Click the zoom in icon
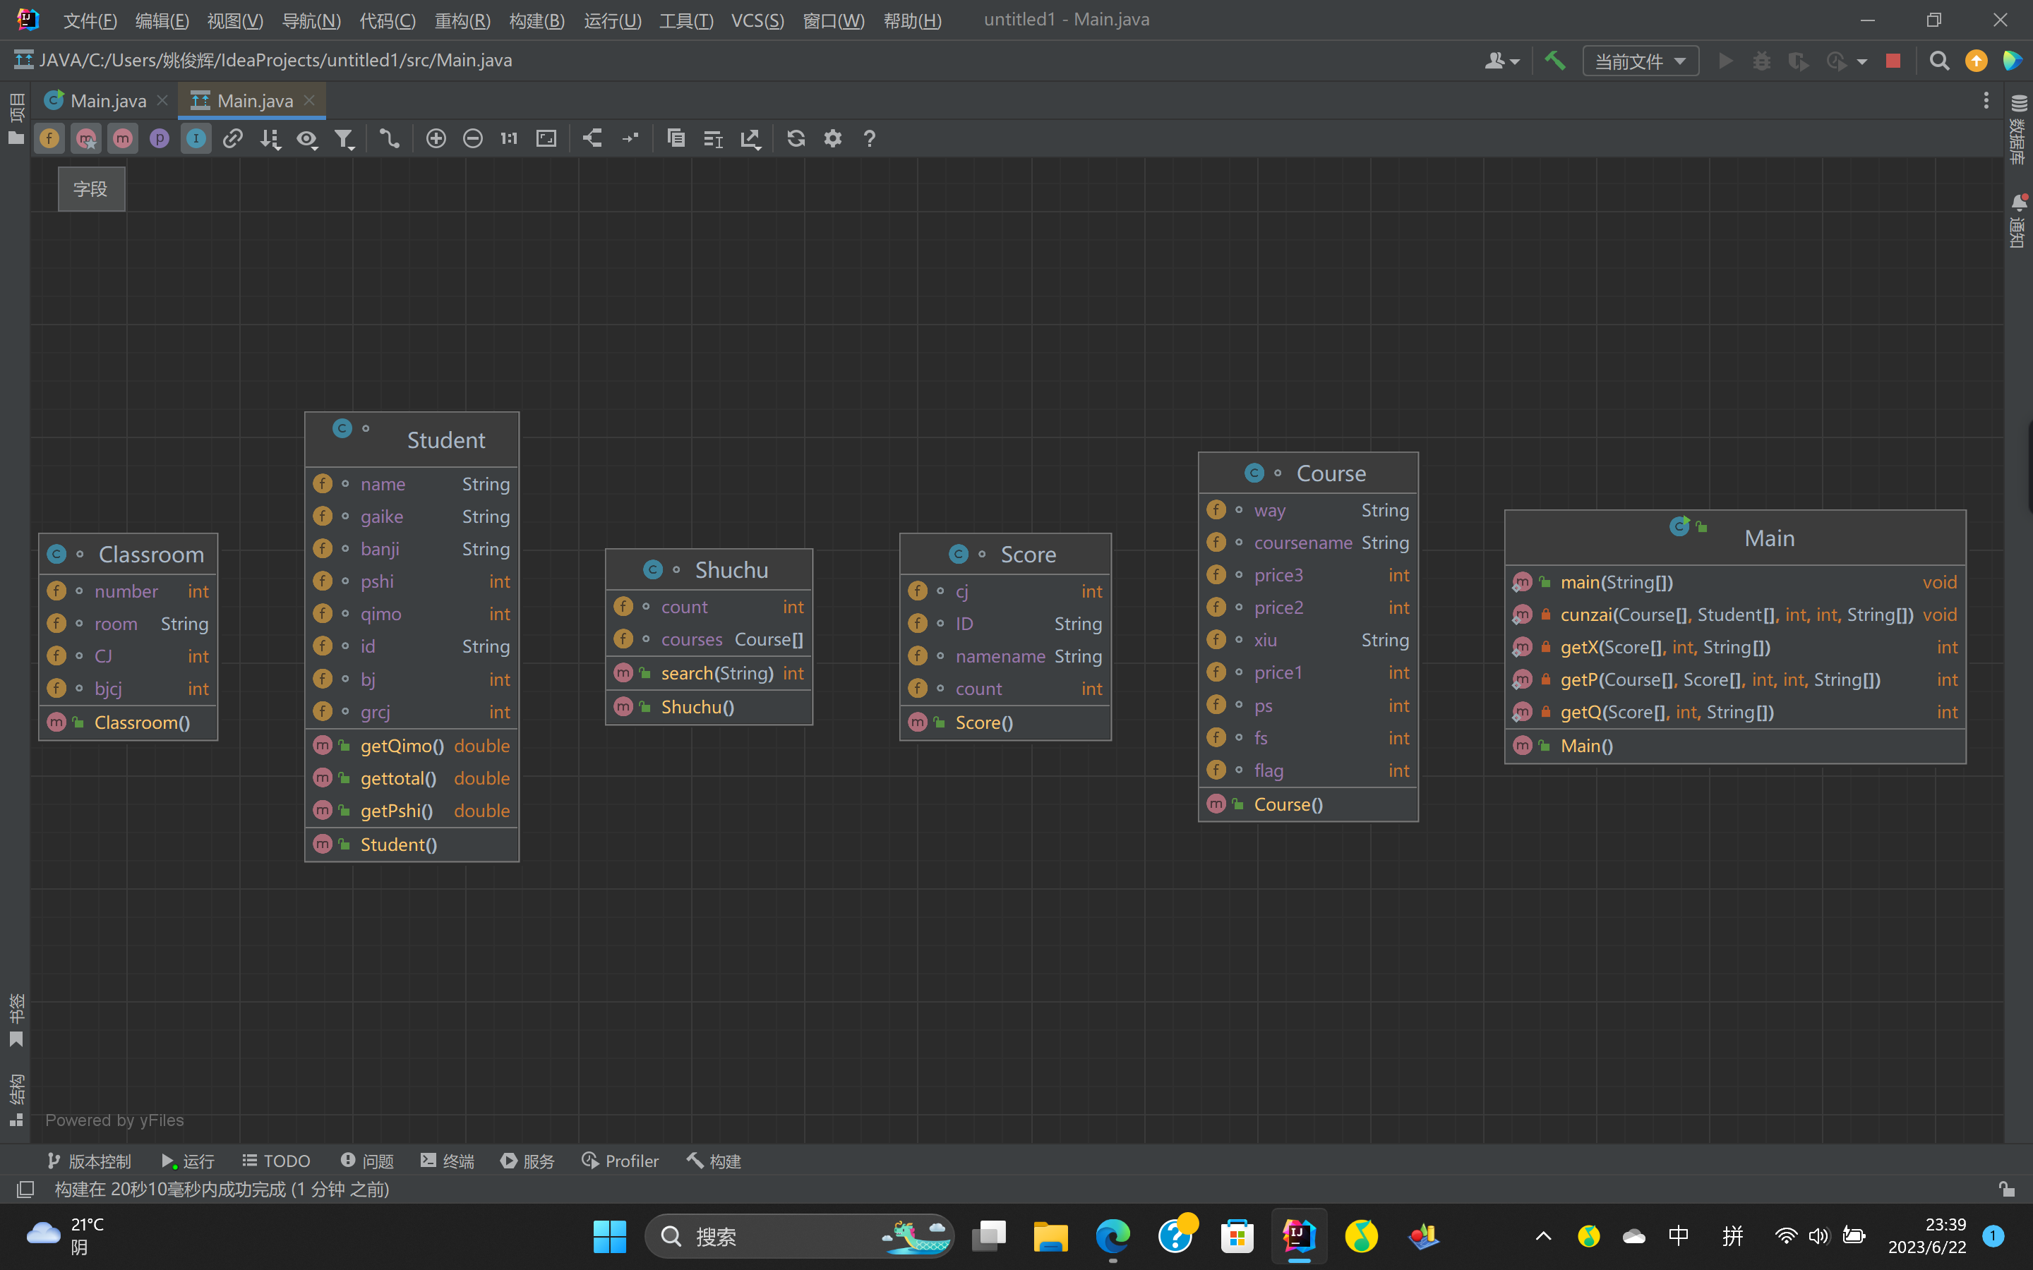 (435, 138)
